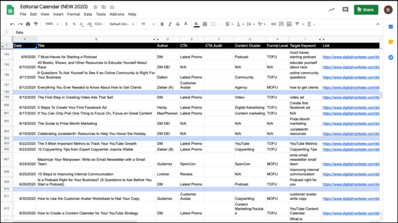Click the cloud save status icon
The image size is (398, 223).
[x=112, y=7]
